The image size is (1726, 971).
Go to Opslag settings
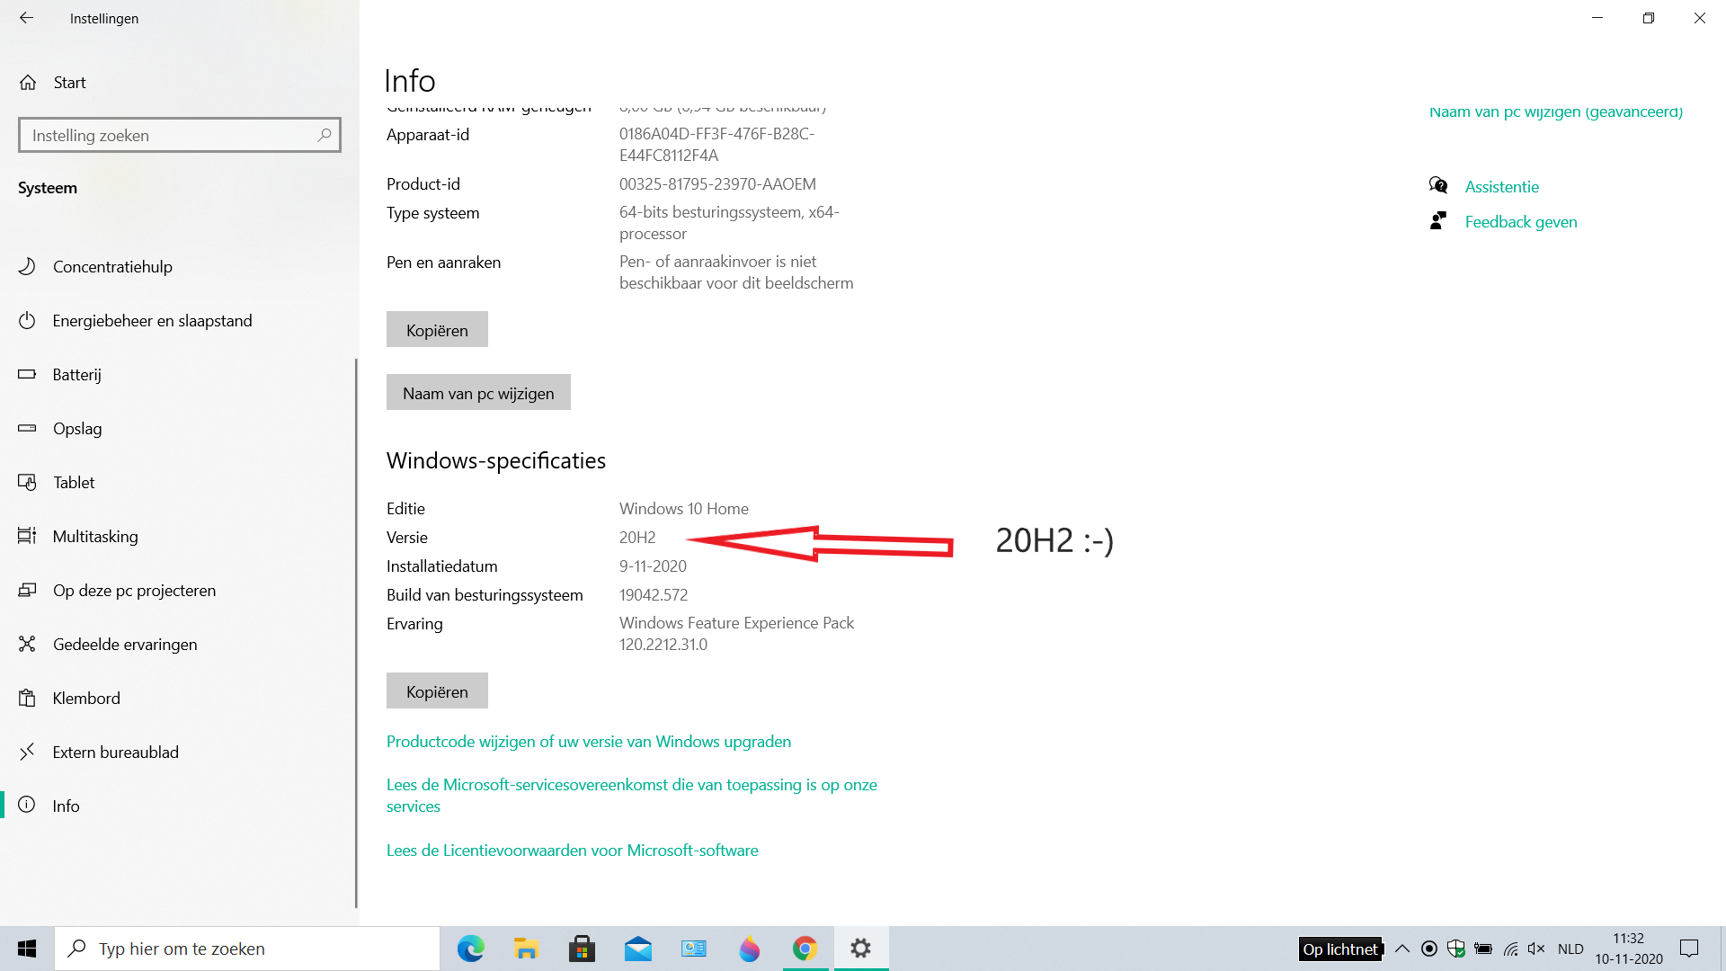pyautogui.click(x=77, y=429)
